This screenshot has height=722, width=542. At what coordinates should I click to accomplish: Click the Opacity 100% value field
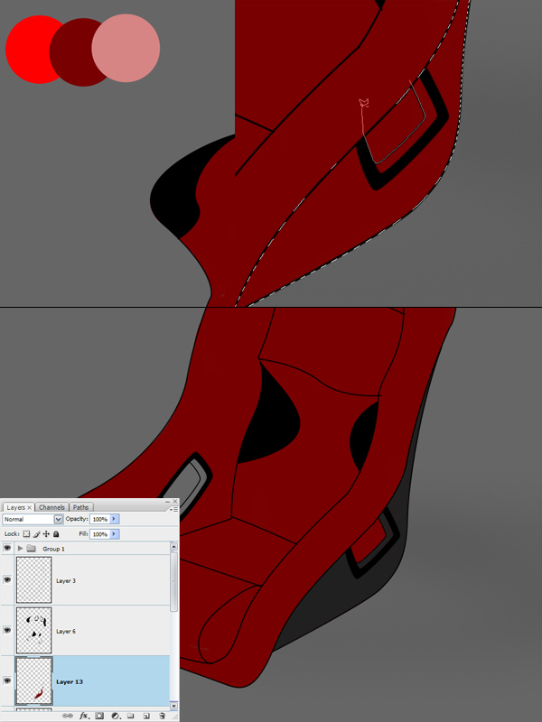coord(99,519)
